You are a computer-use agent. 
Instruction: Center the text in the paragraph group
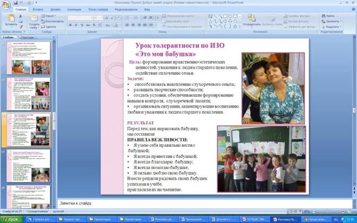pos(133,25)
